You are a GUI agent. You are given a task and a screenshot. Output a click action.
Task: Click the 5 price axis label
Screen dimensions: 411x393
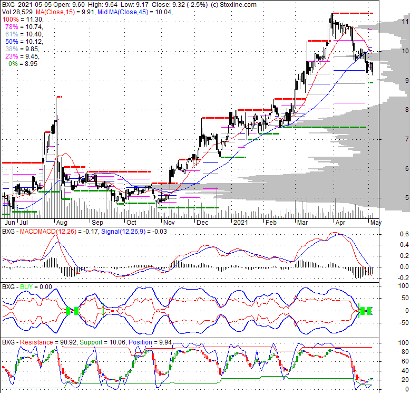[x=407, y=197]
